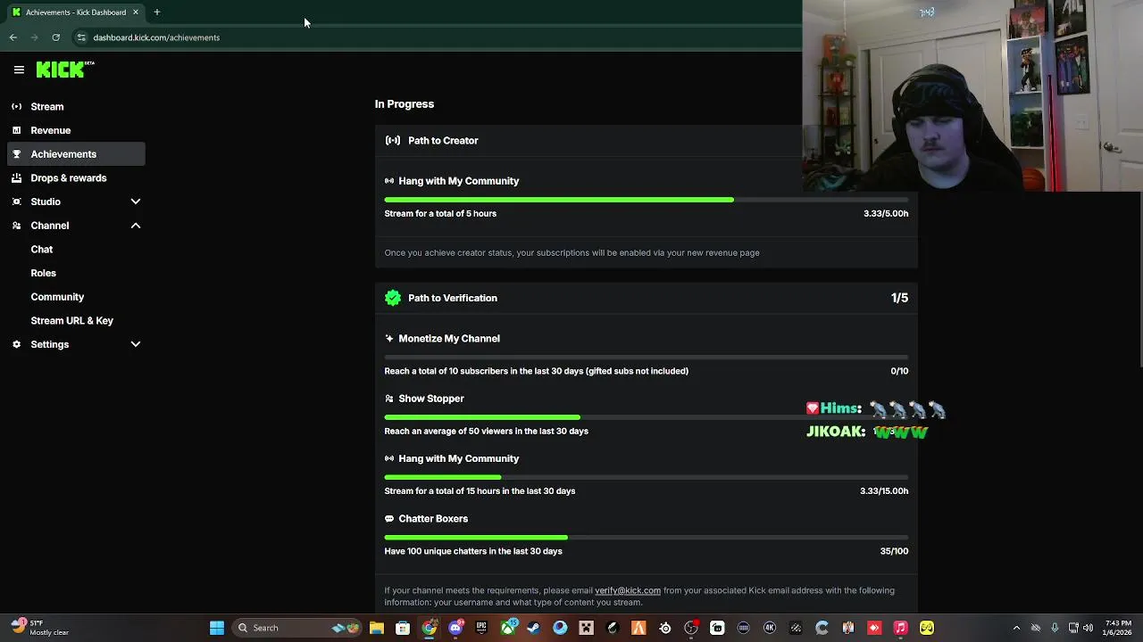
Task: Click the 1/5 verification counter
Action: (x=899, y=298)
